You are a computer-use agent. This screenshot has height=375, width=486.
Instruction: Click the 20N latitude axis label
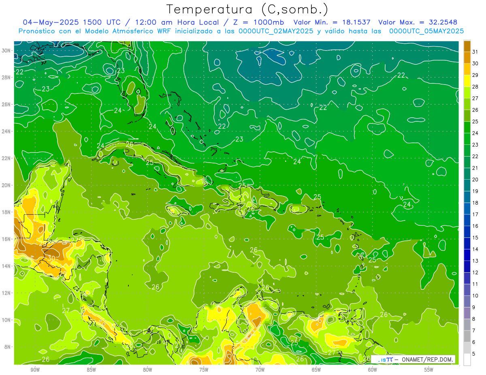7,185
